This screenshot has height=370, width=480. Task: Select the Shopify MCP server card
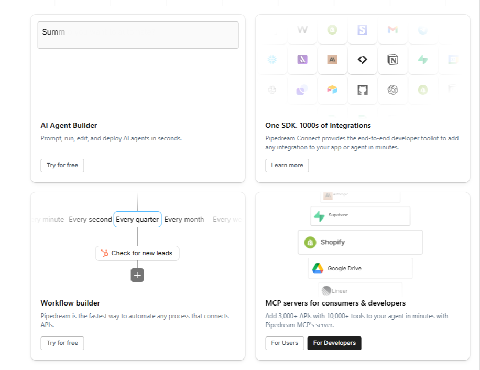[361, 242]
